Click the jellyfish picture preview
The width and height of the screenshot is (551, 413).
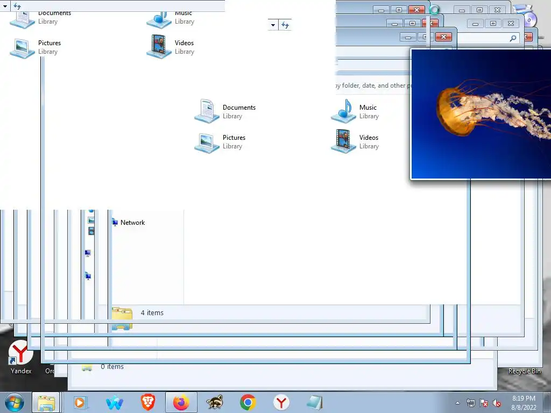481,114
